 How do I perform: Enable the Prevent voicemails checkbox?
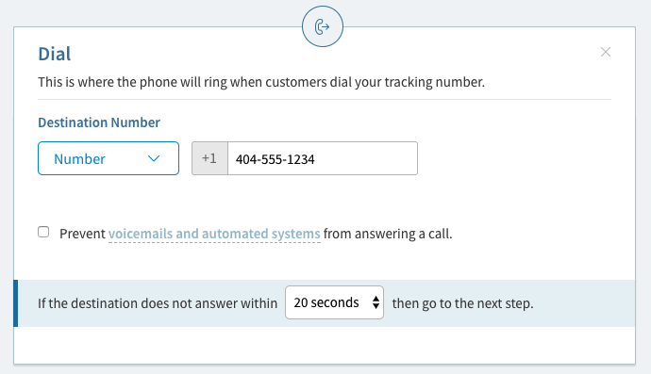point(43,232)
